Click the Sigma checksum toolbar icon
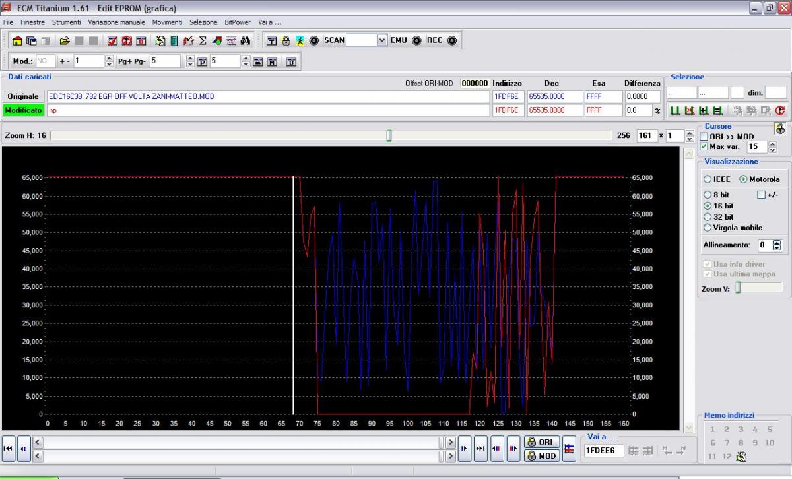Screen dimensions: 792x479 [203, 40]
